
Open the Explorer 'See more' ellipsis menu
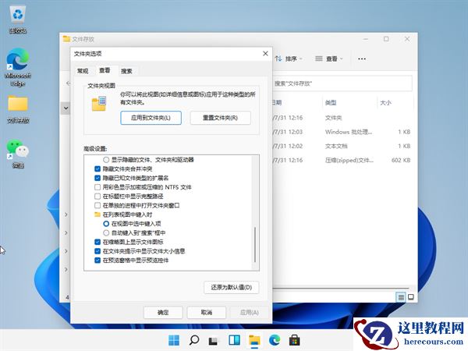tap(362, 58)
